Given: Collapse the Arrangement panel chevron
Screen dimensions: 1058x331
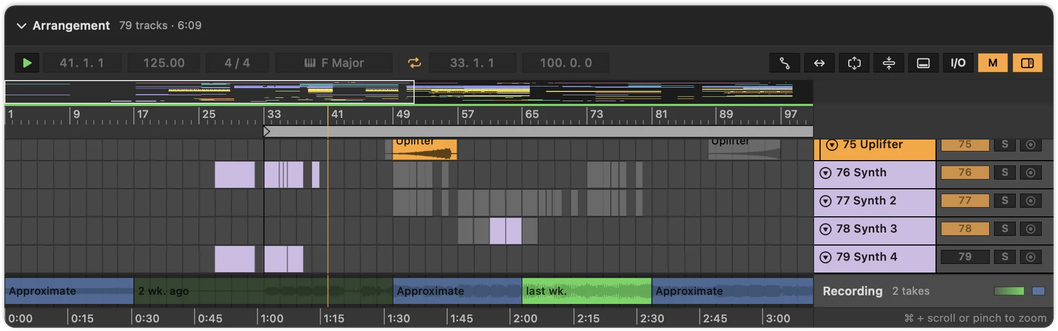Looking at the screenshot, I should 21,25.
